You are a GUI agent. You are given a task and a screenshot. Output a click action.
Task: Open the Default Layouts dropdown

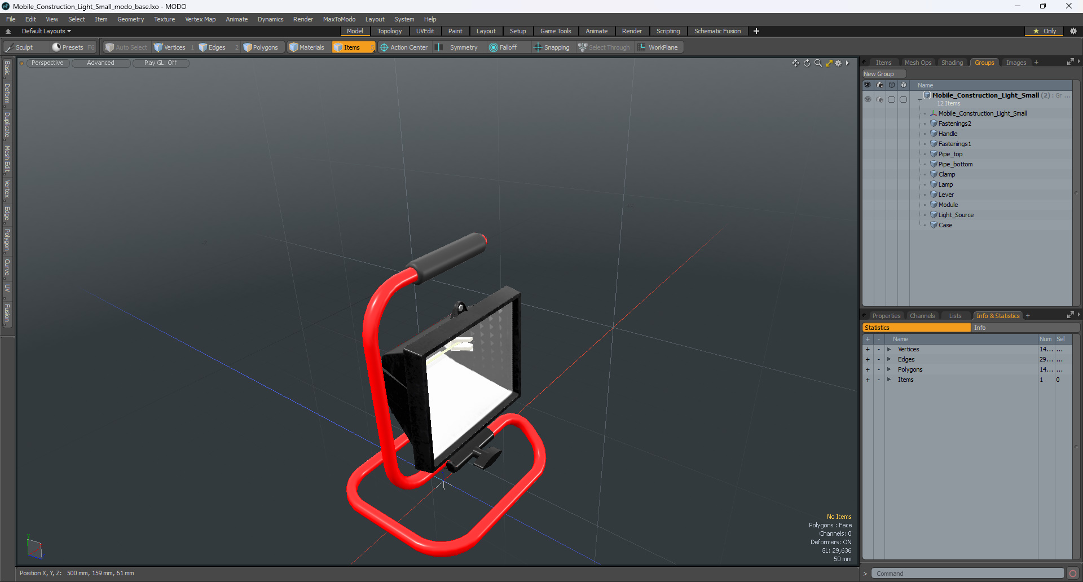pos(46,31)
